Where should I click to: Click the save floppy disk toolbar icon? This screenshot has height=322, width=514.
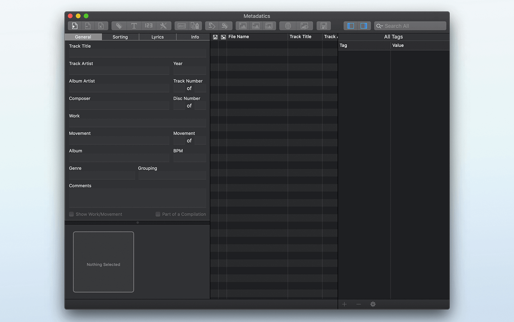pos(324,26)
